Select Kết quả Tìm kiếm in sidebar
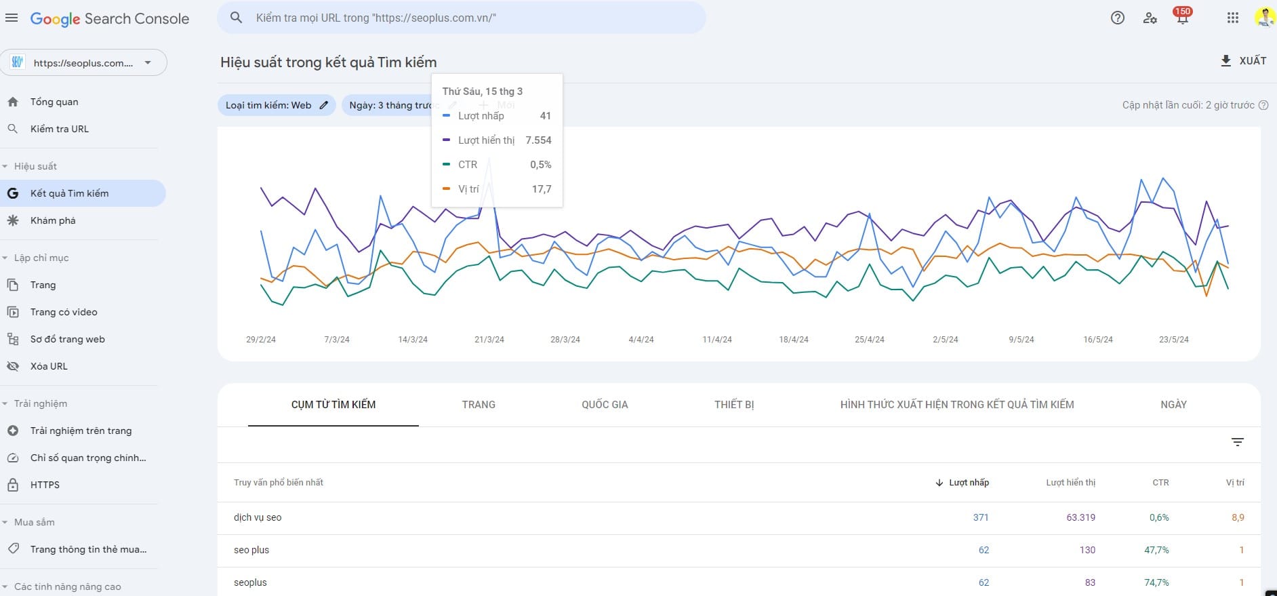 point(81,193)
